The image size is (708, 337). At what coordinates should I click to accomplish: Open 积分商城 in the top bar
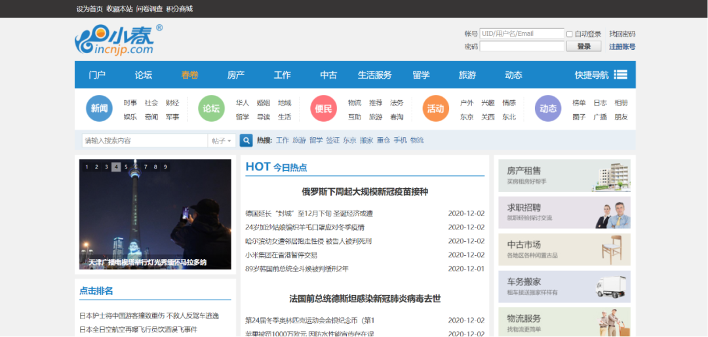click(179, 9)
